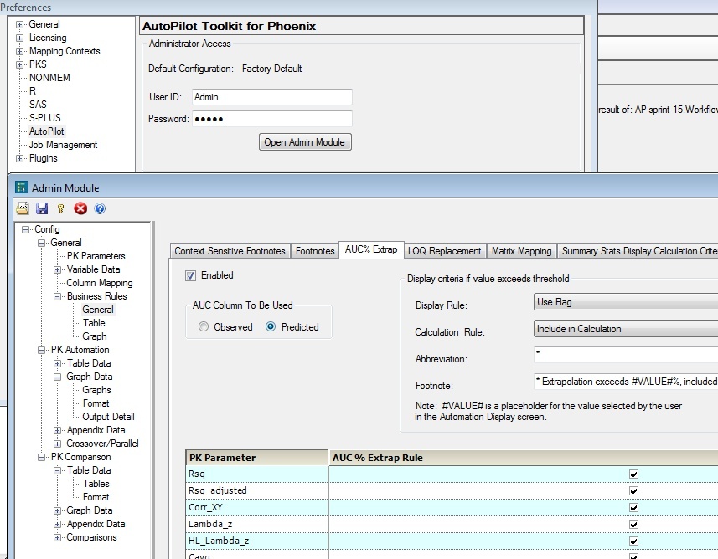
Task: Collapse the Config root node
Action: (x=26, y=229)
